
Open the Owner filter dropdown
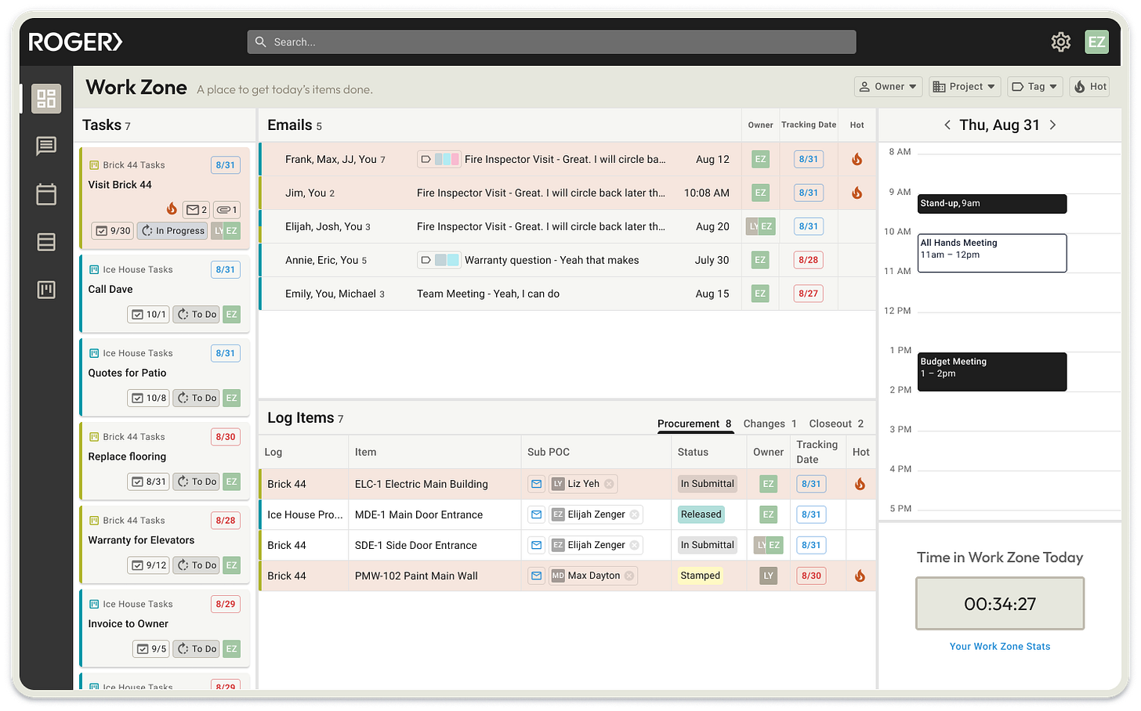(x=888, y=87)
